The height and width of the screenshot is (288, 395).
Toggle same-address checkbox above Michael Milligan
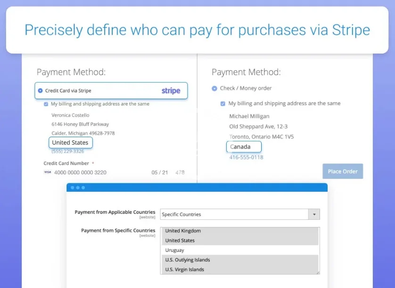pos(222,103)
